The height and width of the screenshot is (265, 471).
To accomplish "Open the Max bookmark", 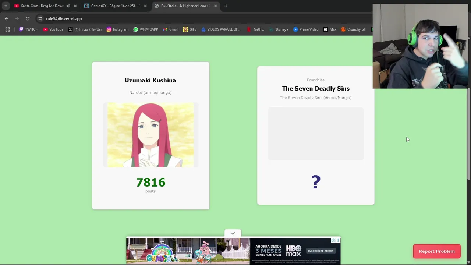I will pyautogui.click(x=330, y=29).
